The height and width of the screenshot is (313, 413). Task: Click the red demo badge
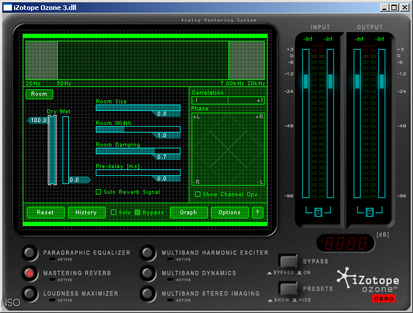point(384,298)
